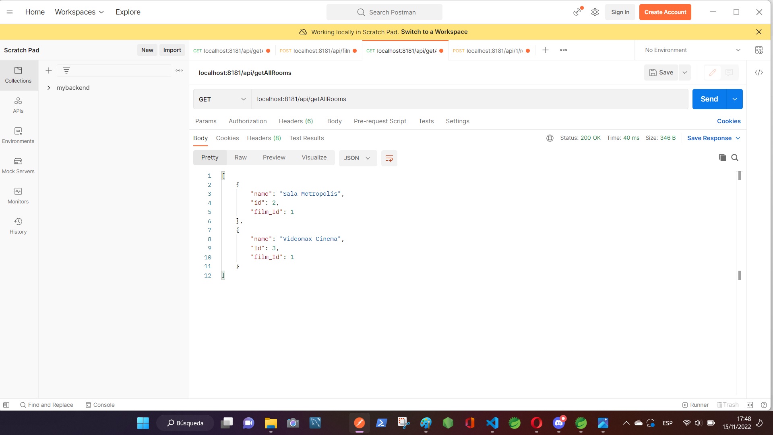Open the Collections sidebar panel
This screenshot has height=435, width=773.
pos(18,75)
